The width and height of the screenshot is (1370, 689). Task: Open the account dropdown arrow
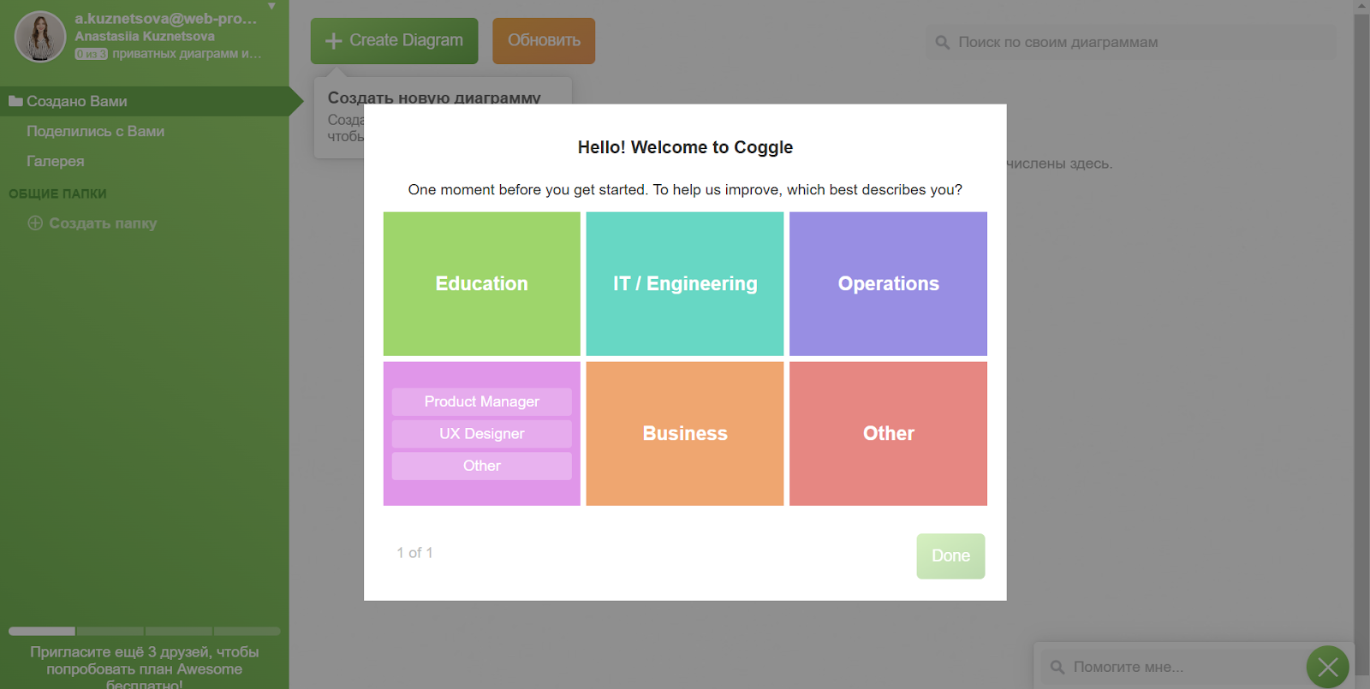coord(271,7)
